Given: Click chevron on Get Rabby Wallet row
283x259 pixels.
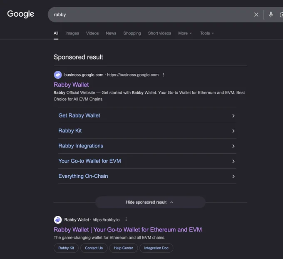Looking at the screenshot, I should click(233, 116).
